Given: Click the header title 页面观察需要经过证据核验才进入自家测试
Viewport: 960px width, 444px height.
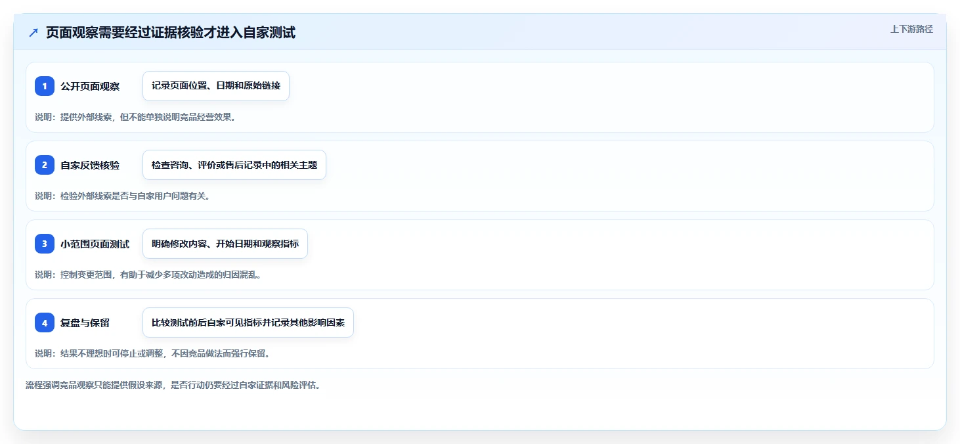Looking at the screenshot, I should coord(171,32).
